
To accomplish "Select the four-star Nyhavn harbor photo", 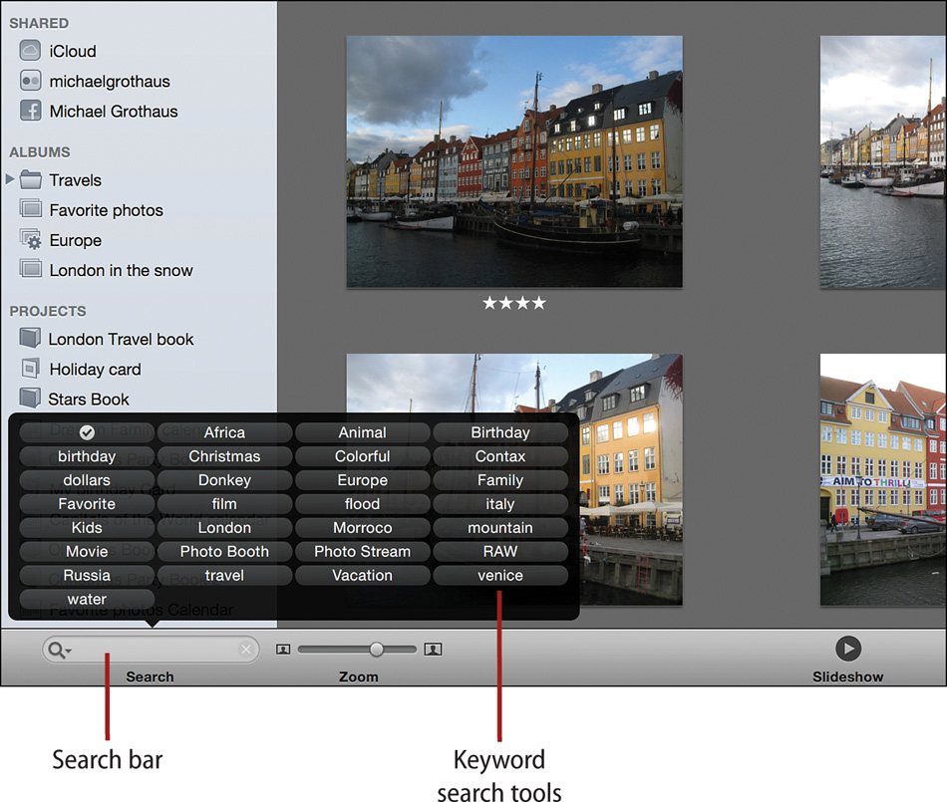I will (x=514, y=161).
